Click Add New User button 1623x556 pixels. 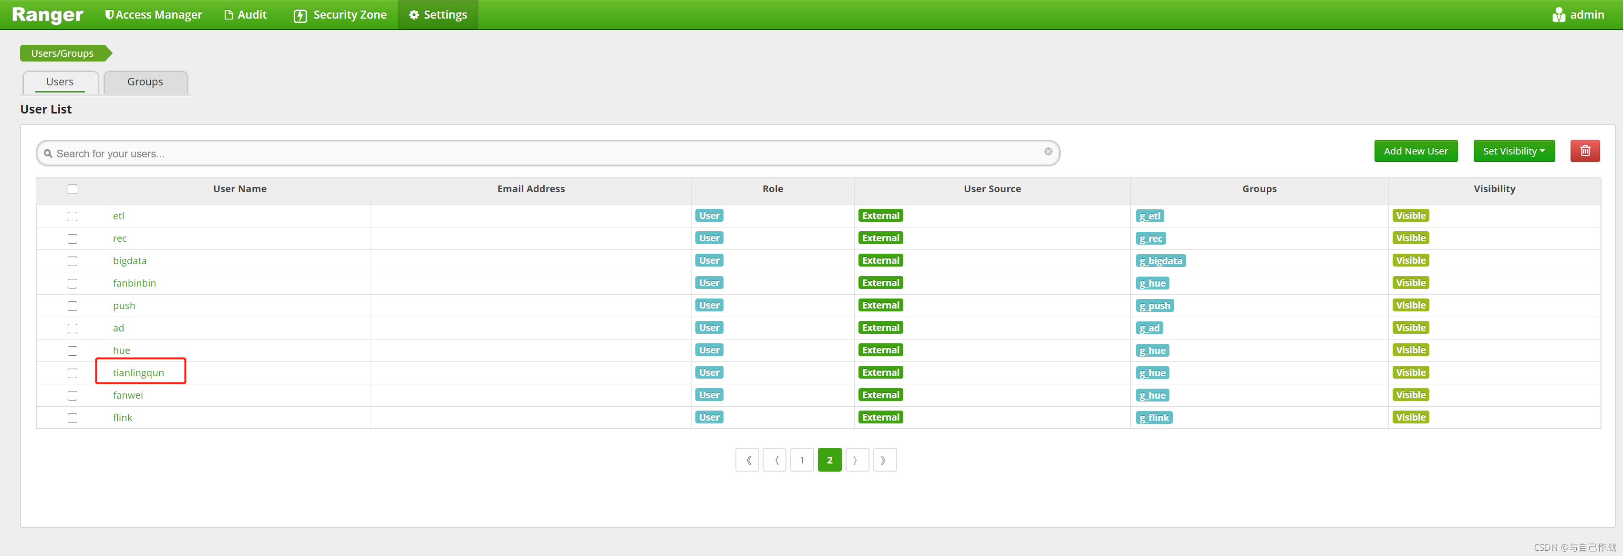pyautogui.click(x=1415, y=151)
